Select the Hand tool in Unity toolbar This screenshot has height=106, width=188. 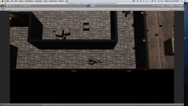2,6
